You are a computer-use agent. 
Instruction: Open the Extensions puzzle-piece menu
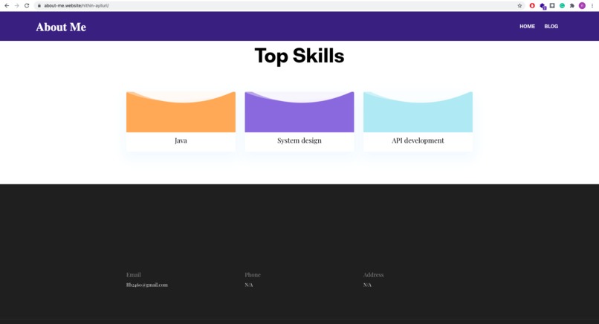(x=572, y=6)
